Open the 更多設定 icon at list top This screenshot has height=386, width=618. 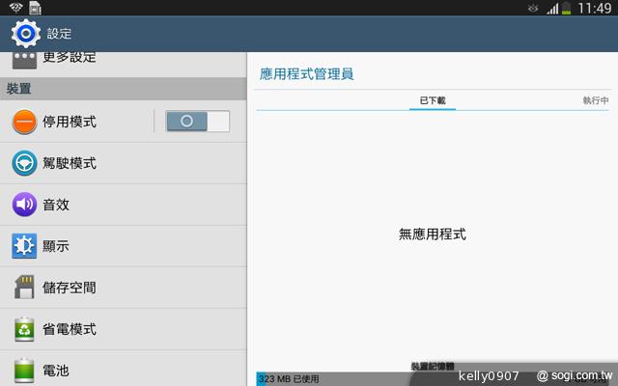(x=24, y=61)
